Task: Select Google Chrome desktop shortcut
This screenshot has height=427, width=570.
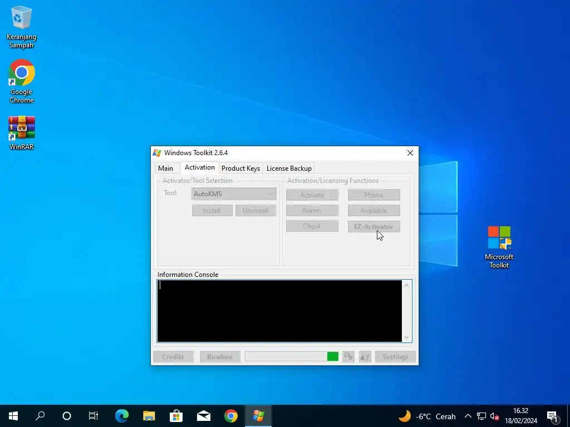Action: pyautogui.click(x=22, y=81)
